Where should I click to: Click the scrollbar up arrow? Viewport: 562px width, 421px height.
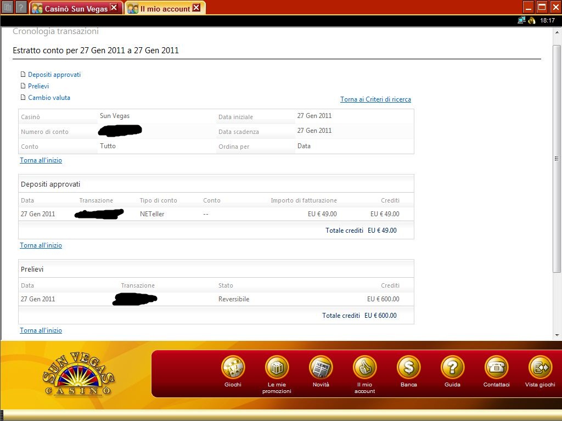point(557,32)
